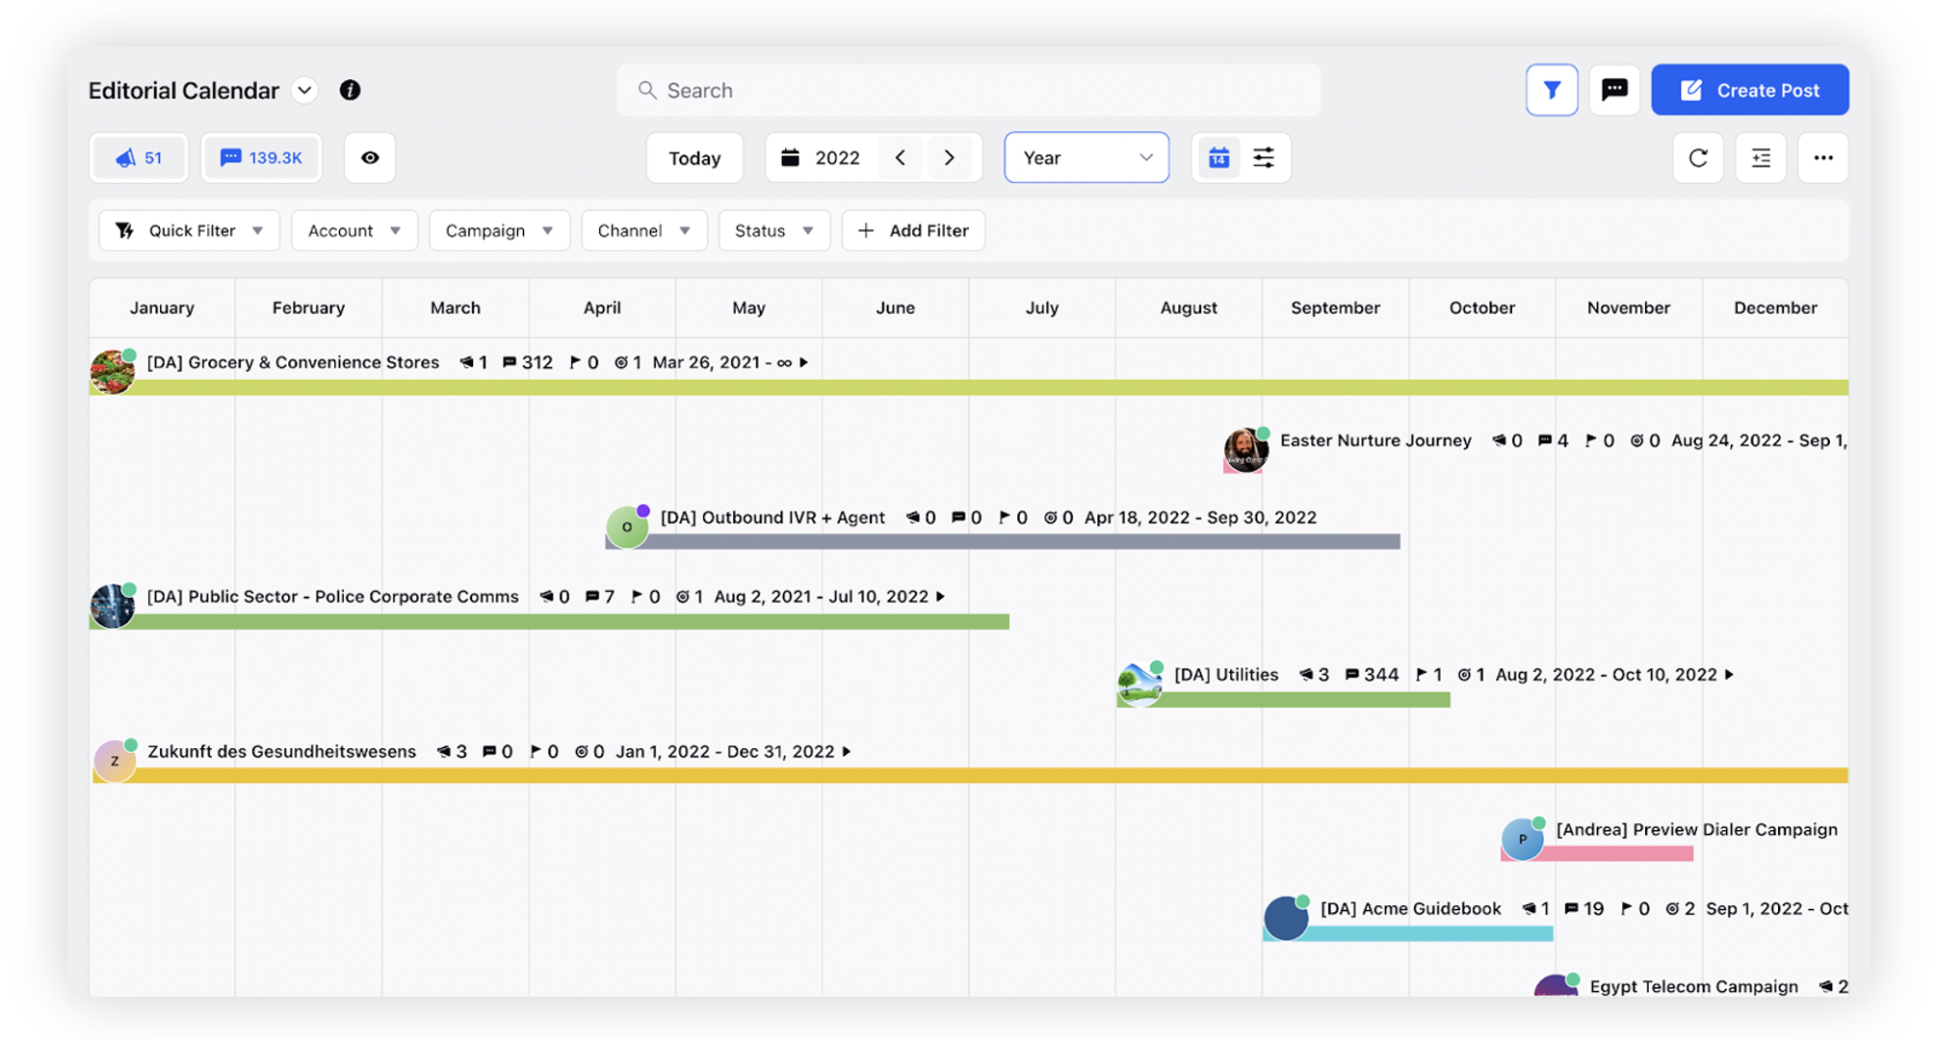Viewport: 1936px width, 1040px height.
Task: Click the list view icon
Action: coord(1761,156)
